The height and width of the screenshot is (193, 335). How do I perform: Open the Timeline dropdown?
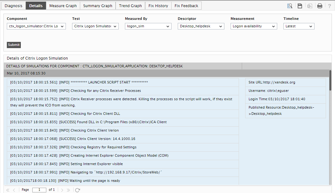pyautogui.click(x=299, y=26)
